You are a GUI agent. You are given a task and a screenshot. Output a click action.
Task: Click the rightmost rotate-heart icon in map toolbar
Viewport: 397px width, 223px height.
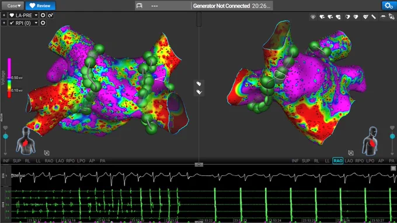coord(391,17)
